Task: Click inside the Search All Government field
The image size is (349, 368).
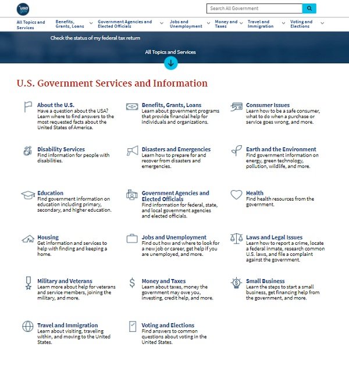Action: pyautogui.click(x=254, y=9)
